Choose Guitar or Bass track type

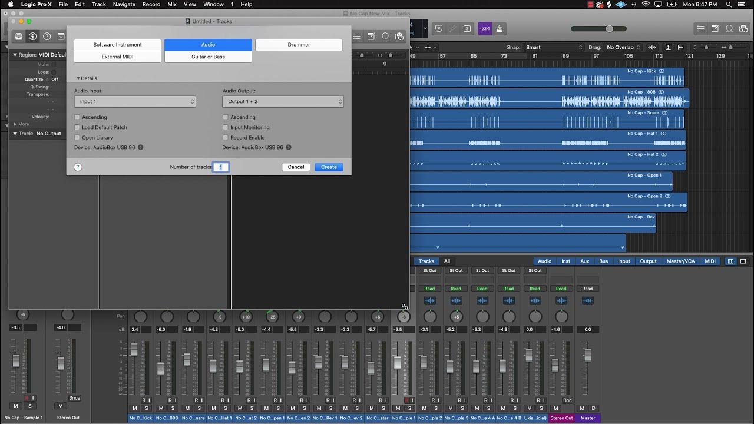[208, 57]
